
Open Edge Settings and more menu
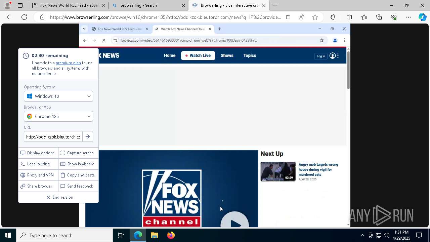tap(408, 17)
